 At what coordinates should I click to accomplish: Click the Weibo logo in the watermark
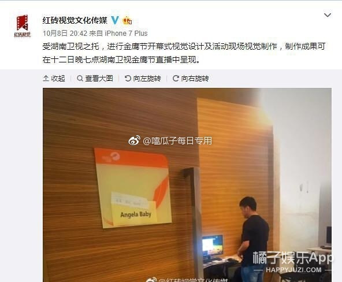135,140
